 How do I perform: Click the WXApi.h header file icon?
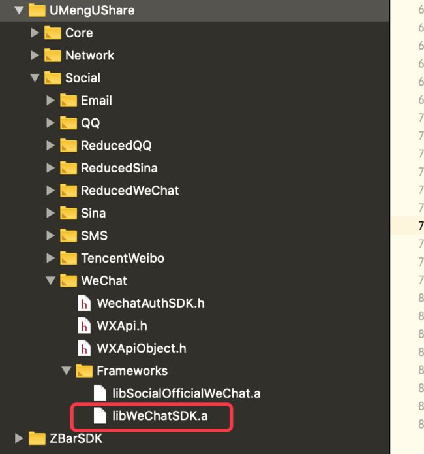point(84,326)
